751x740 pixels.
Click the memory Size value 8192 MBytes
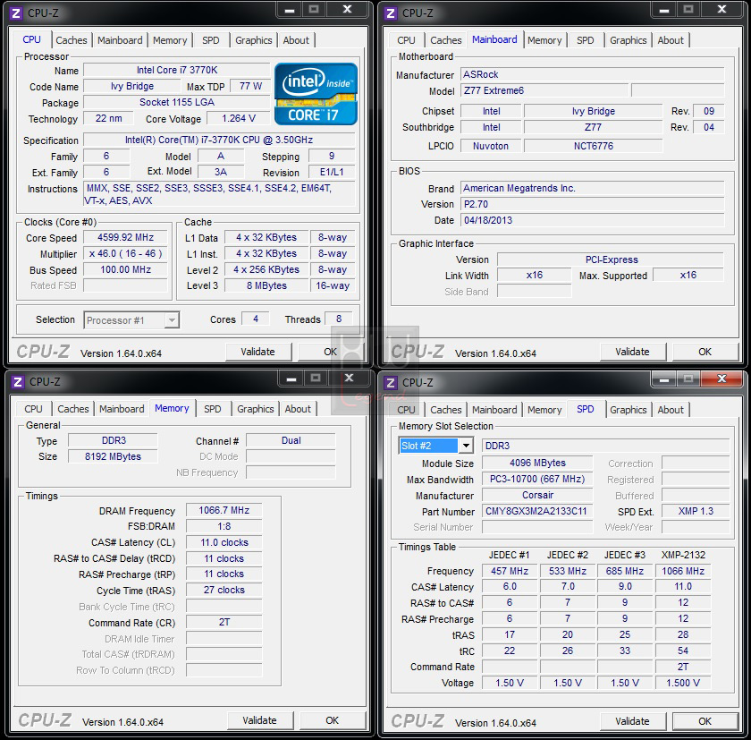tap(113, 456)
